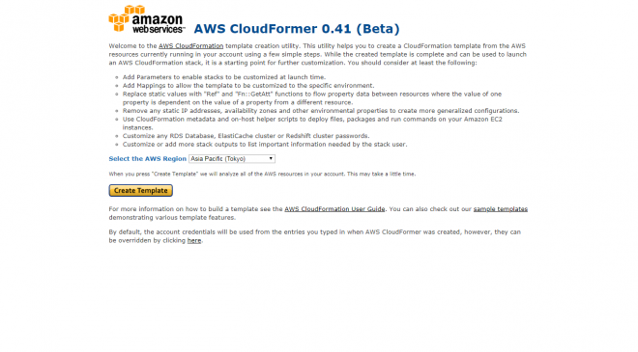Click the 'Customize or add more stack outputs' bullet

click(x=265, y=145)
